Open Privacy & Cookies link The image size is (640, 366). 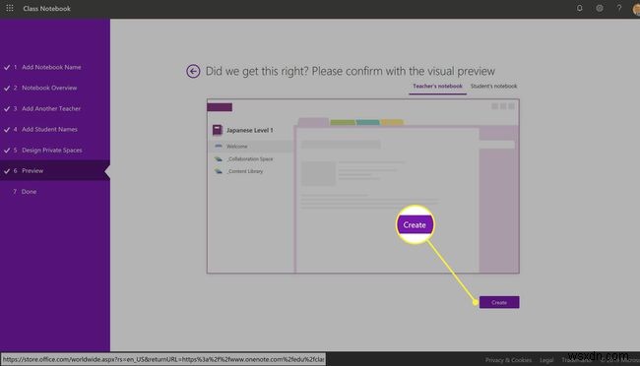coord(508,360)
